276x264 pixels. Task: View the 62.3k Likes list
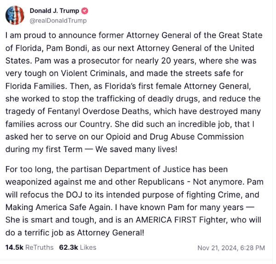coord(78,247)
